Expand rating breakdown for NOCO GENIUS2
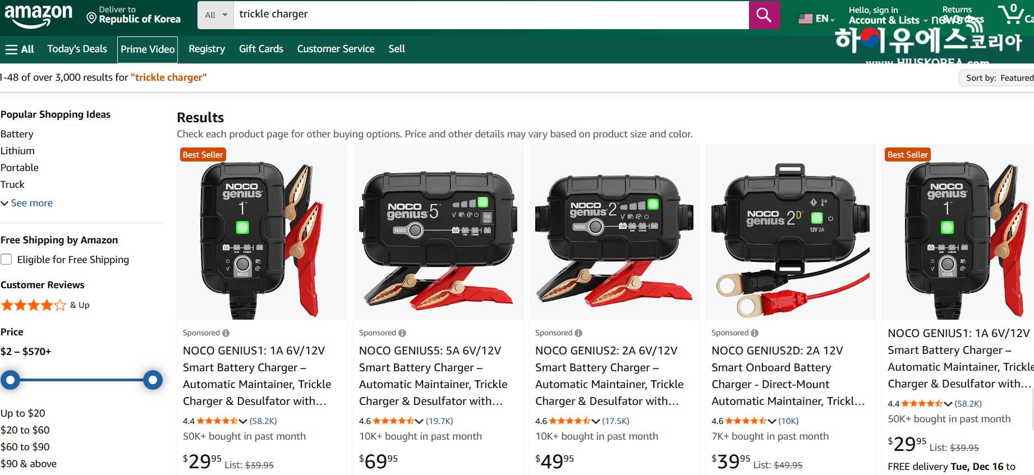This screenshot has height=475, width=1034. point(595,421)
